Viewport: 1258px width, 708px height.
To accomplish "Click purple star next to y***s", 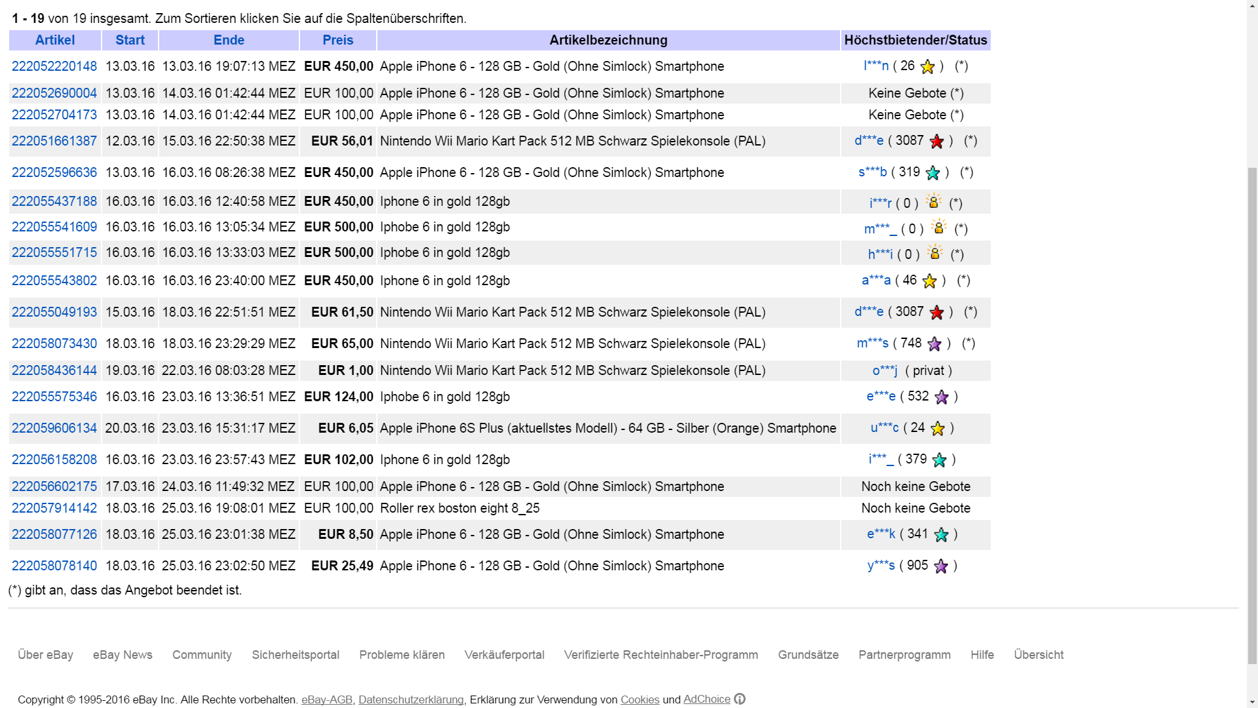I will point(941,566).
